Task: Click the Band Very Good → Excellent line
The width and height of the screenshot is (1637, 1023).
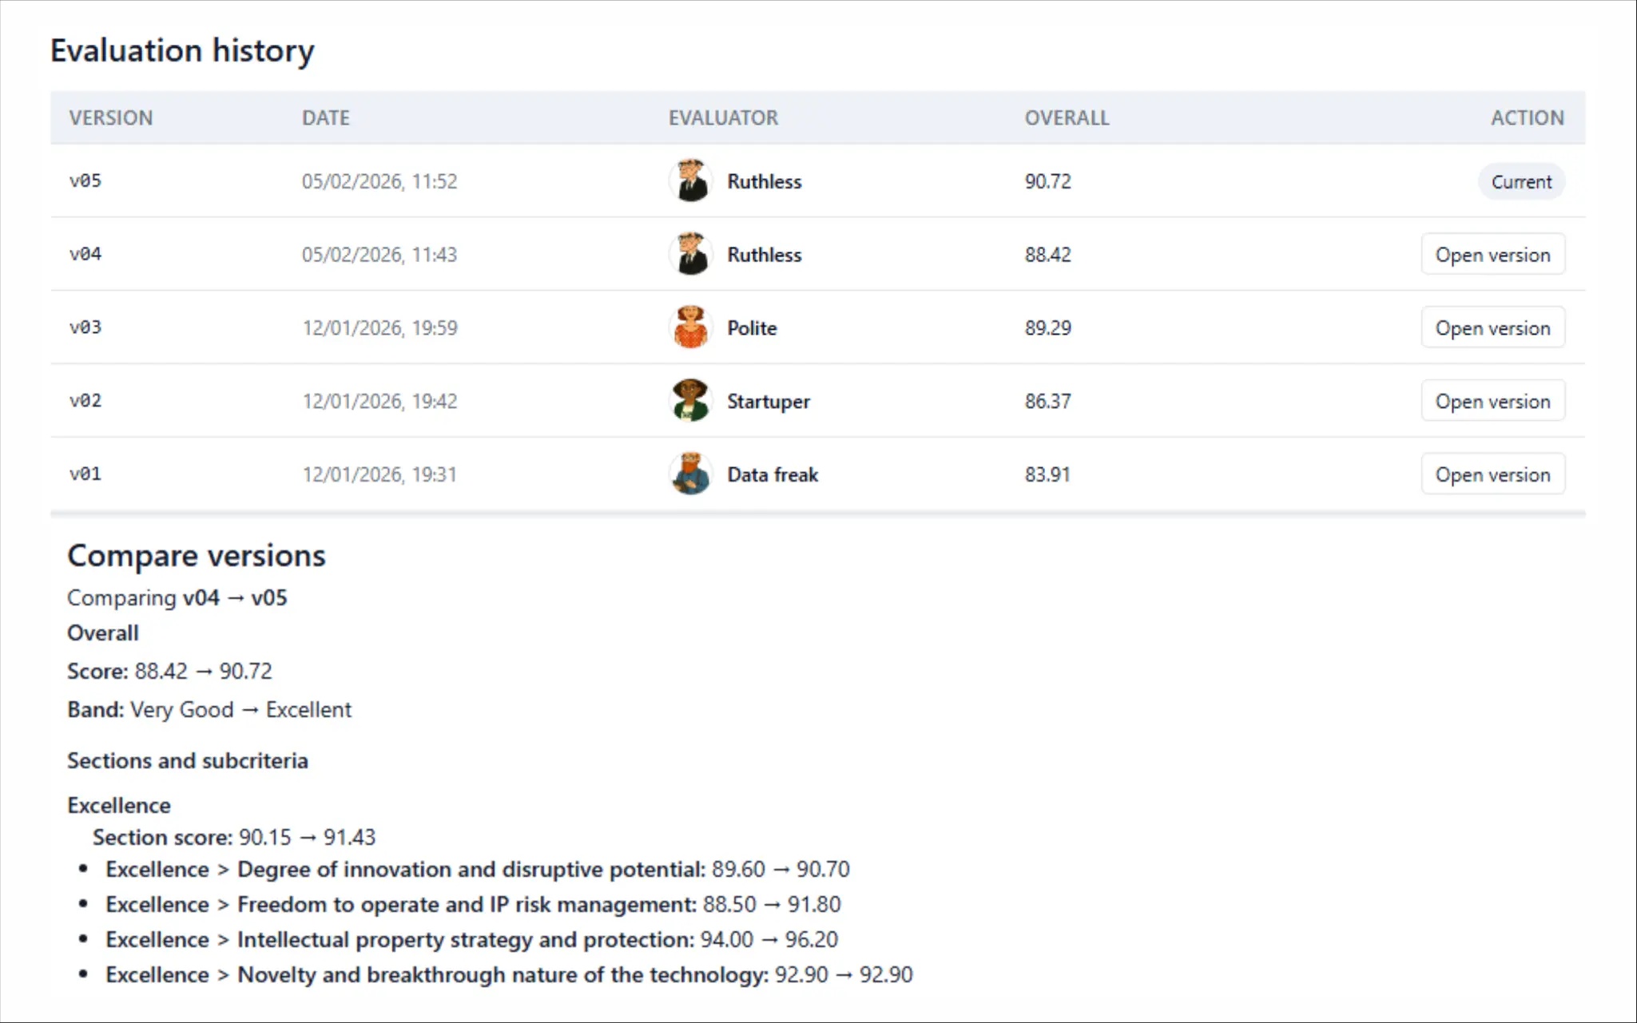Action: pos(209,710)
